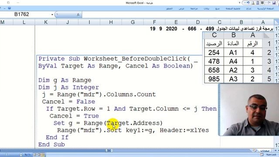Viewport: 279px width, 157px height.
Task: Click the Cancel = False code line
Action: pos(69,102)
